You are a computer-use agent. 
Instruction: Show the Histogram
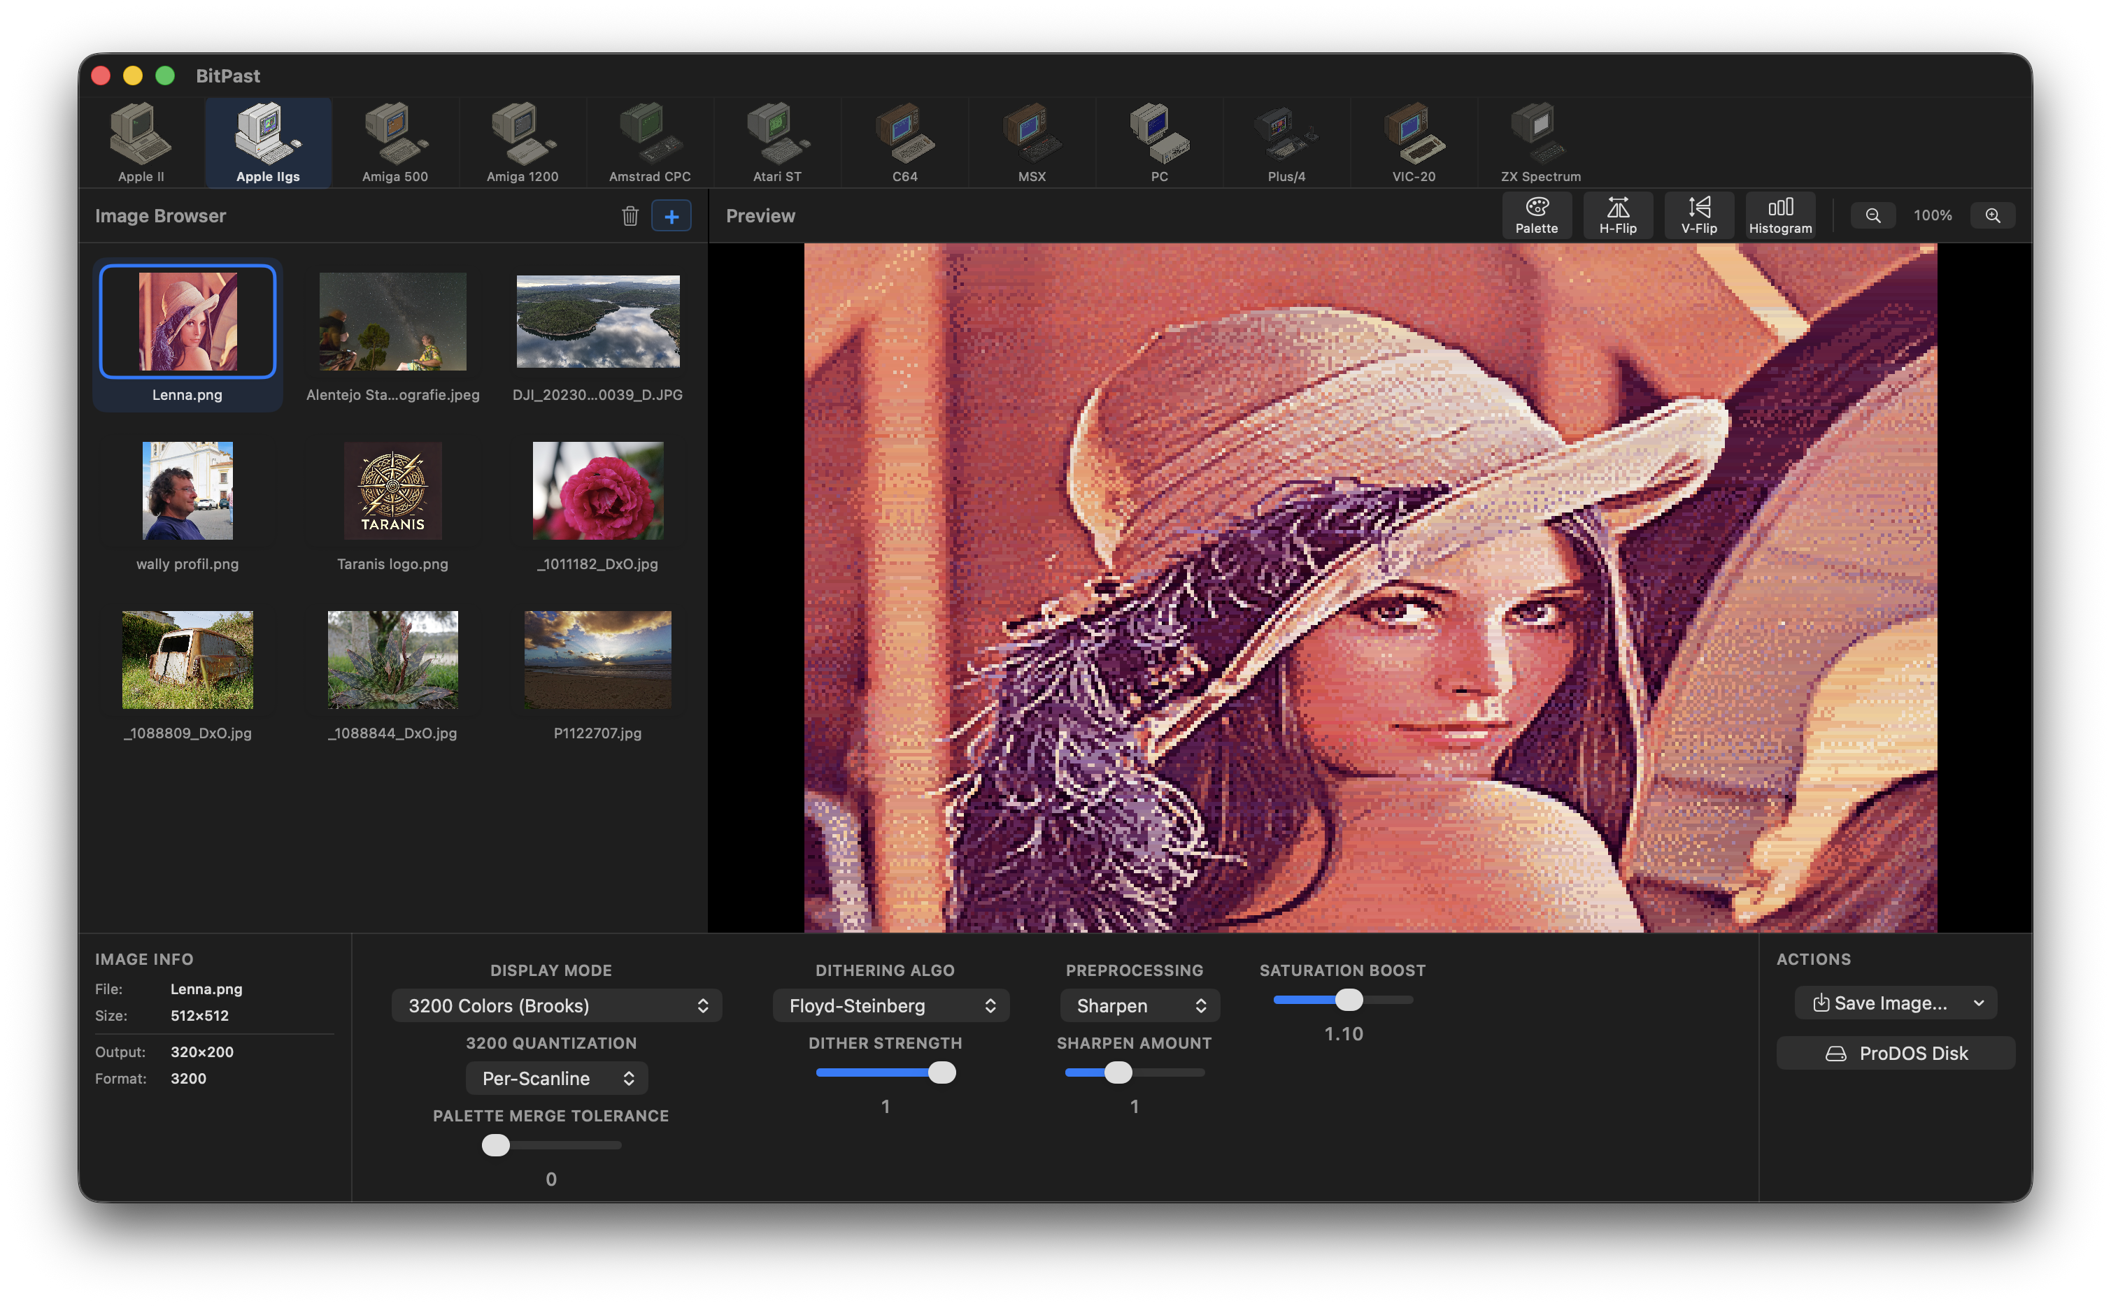[1779, 215]
